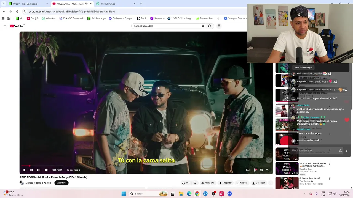Reload the current page

coord(17,12)
